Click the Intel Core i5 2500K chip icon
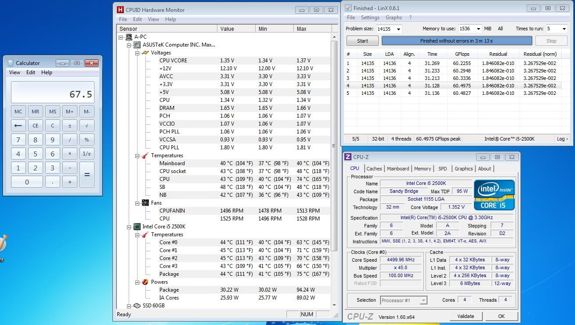This screenshot has width=575, height=325. (137, 227)
